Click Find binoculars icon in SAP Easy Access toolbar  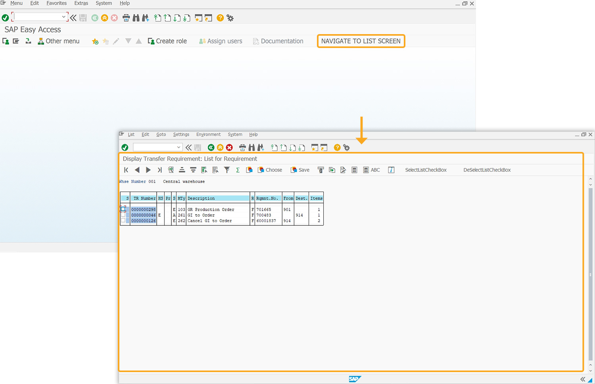pyautogui.click(x=136, y=18)
